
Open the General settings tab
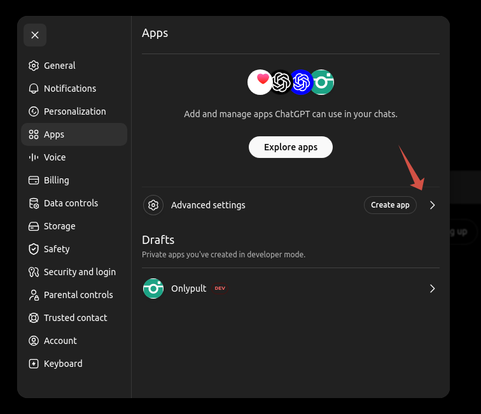click(74, 66)
